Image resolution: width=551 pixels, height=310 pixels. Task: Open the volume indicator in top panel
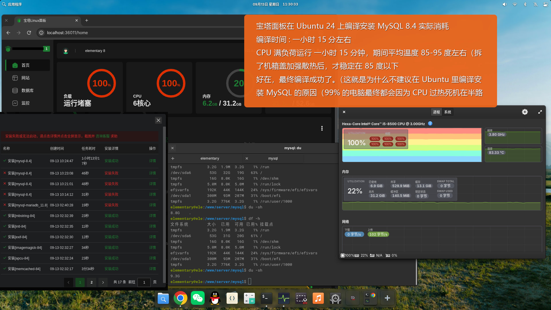click(x=505, y=4)
